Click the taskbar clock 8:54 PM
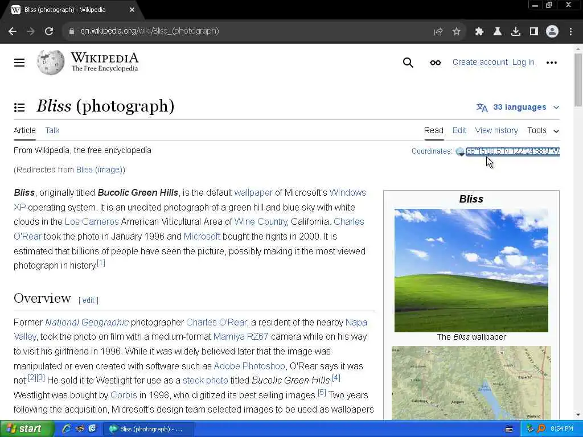 561,429
